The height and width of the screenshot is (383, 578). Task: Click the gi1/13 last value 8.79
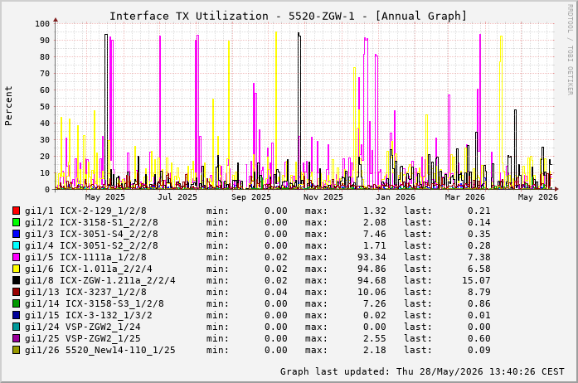point(478,292)
